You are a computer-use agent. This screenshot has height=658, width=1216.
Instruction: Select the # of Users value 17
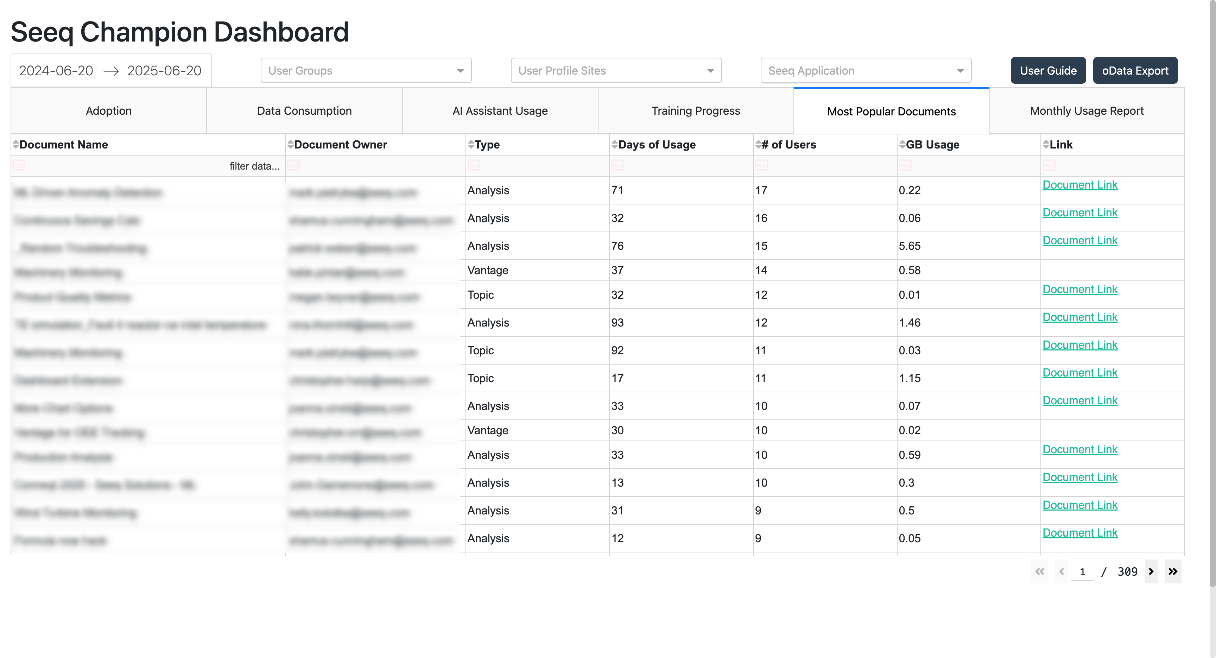[761, 191]
